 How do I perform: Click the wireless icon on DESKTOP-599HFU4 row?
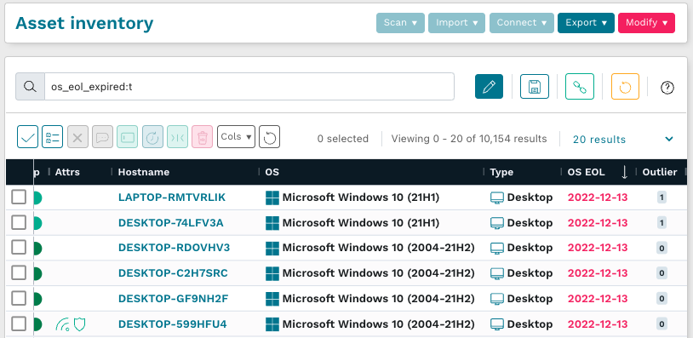pyautogui.click(x=62, y=325)
